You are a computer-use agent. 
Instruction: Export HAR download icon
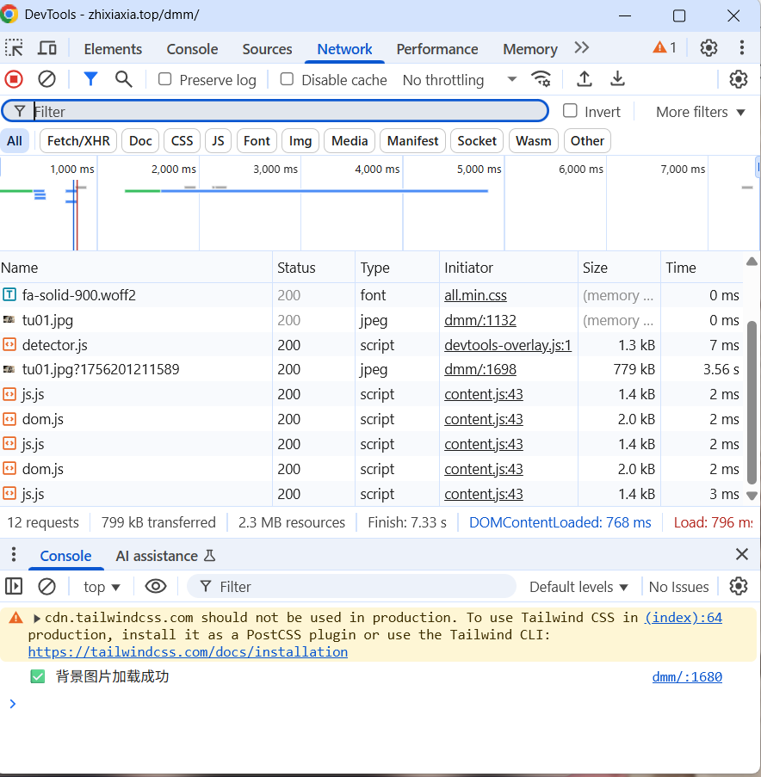point(617,79)
